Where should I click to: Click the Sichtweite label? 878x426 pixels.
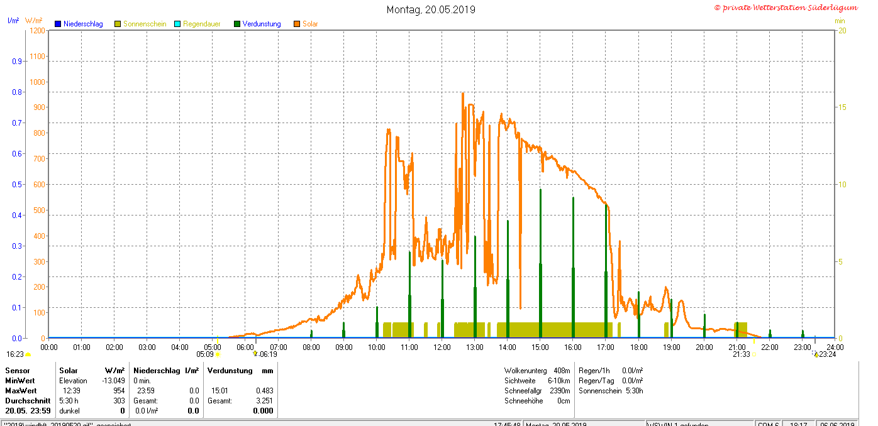pos(520,381)
